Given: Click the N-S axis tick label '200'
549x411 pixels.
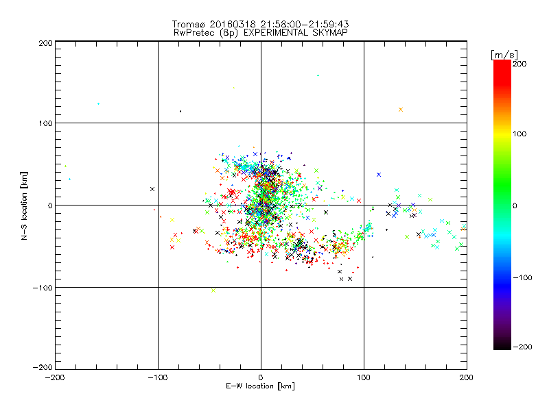Looking at the screenshot, I should 45,43.
